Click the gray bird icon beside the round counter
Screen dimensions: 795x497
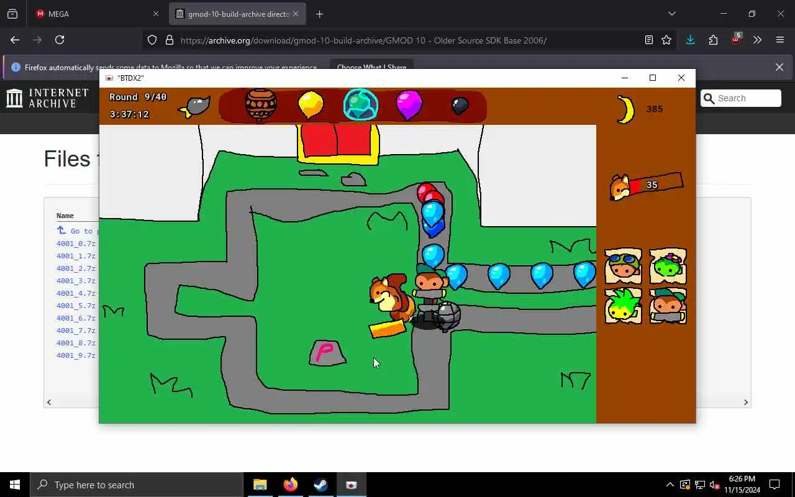pyautogui.click(x=195, y=106)
